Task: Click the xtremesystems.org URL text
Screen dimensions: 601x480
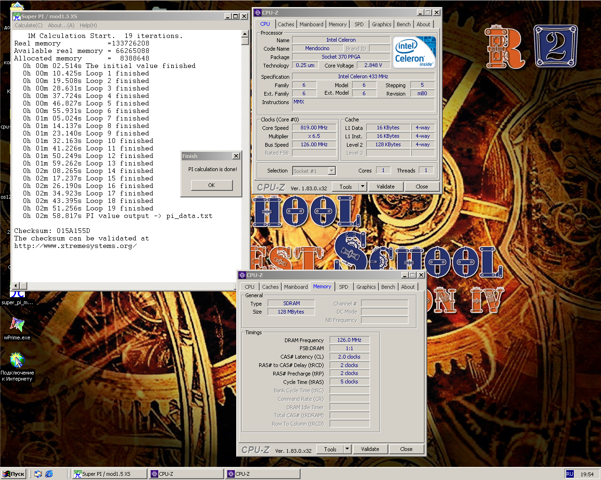Action: pos(75,246)
